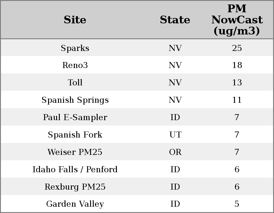The width and height of the screenshot is (274, 213).
Task: Select the Garden Valley site cell
Action: pos(75,204)
